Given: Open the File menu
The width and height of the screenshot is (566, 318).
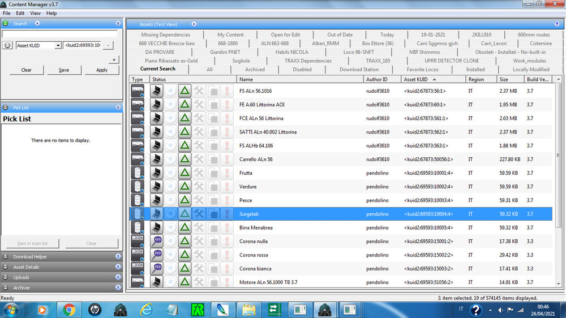Looking at the screenshot, I should 6,14.
